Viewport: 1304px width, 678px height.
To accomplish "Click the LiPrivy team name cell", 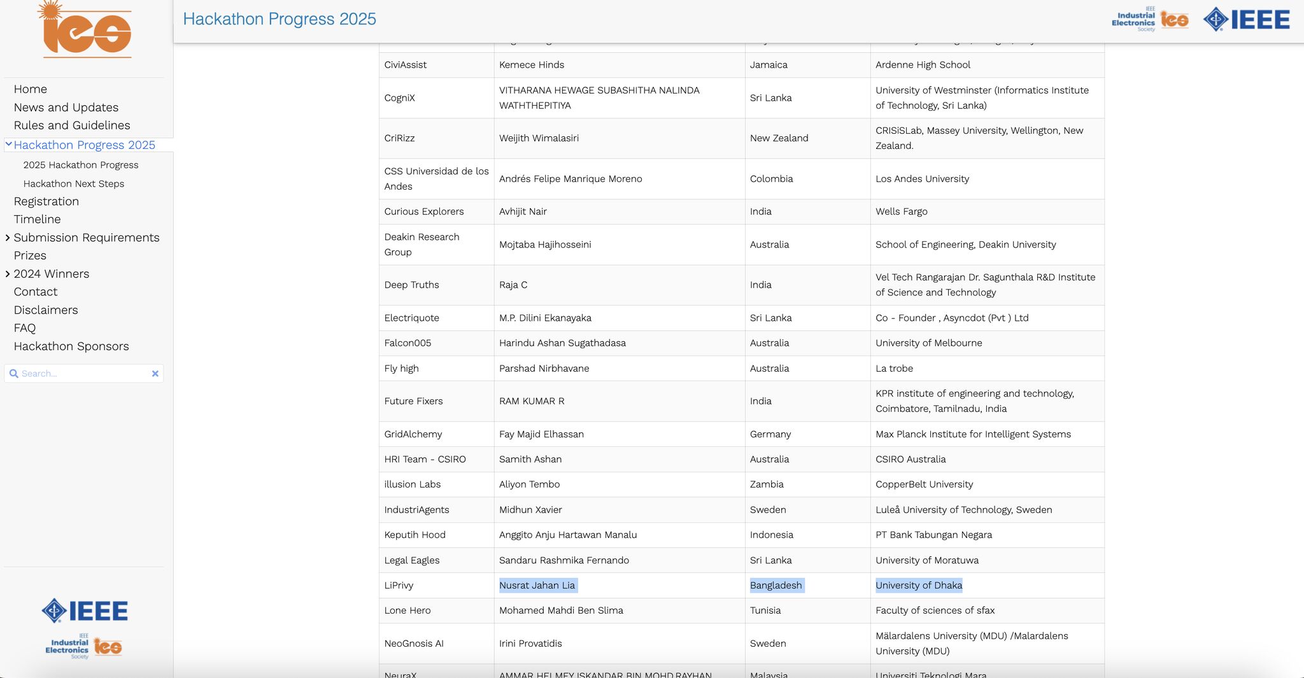I will click(x=399, y=585).
